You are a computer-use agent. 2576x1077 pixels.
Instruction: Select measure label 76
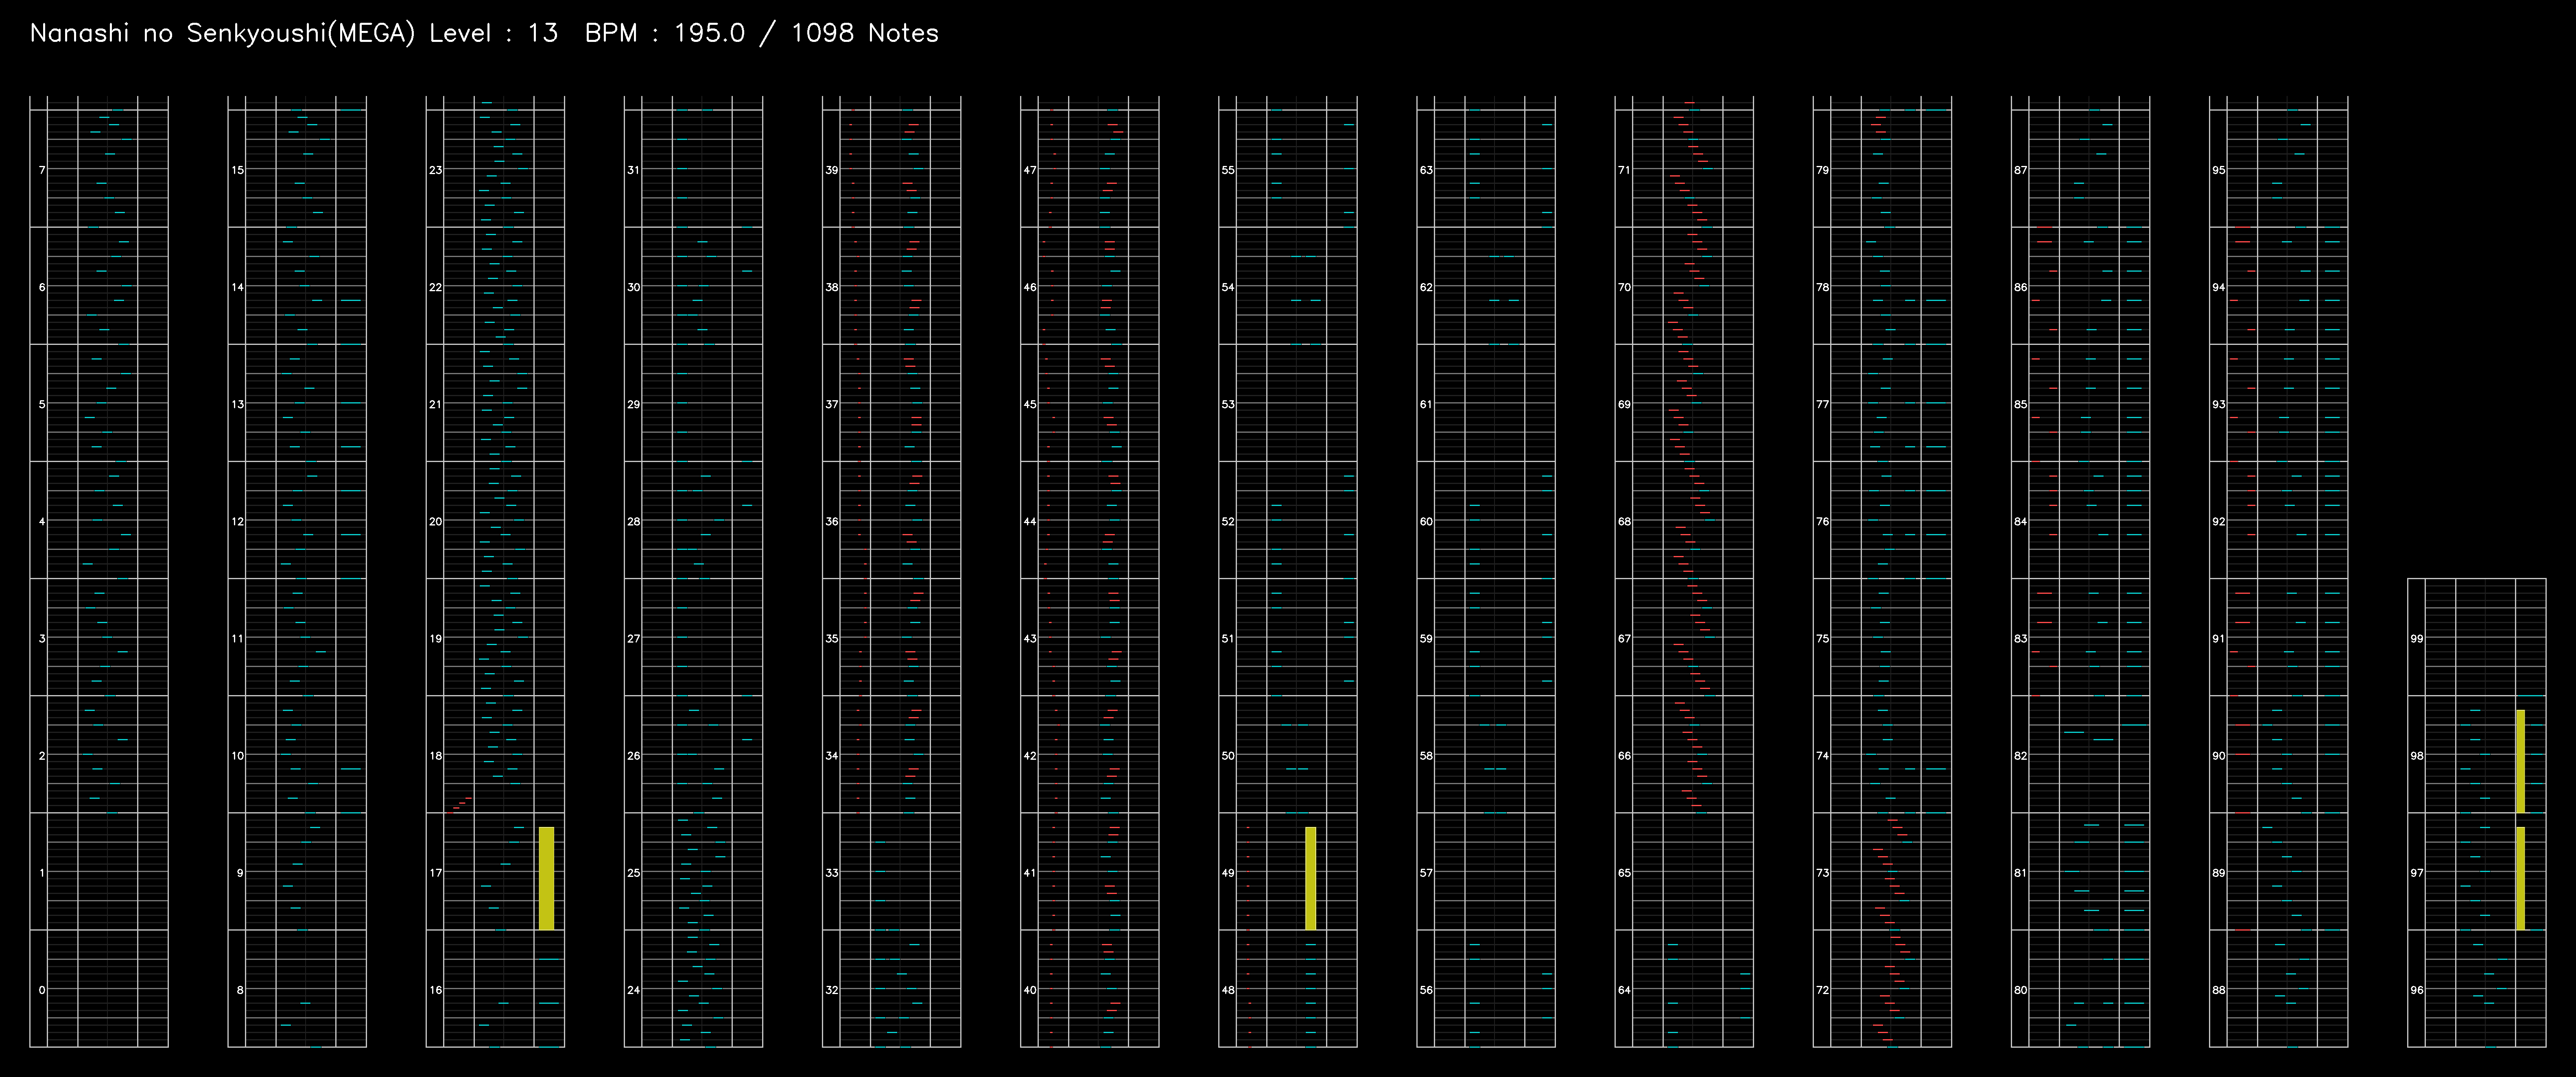(x=1822, y=521)
